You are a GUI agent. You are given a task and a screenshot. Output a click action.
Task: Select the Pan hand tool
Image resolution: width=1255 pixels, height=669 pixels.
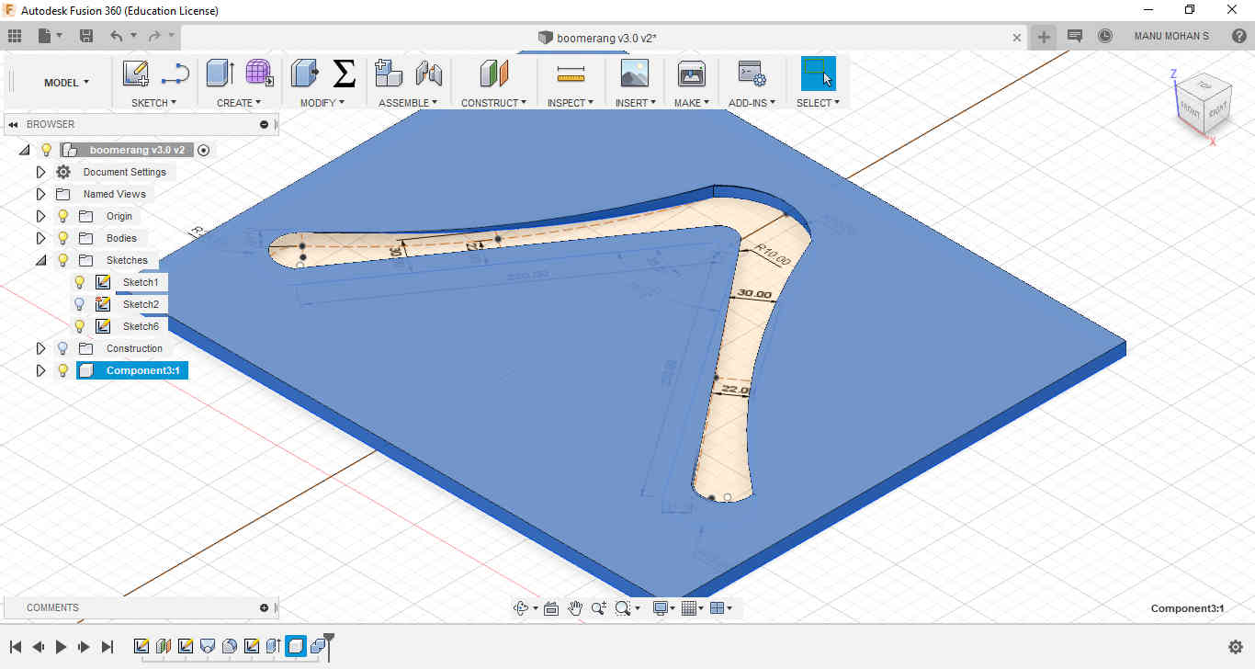[x=575, y=607]
